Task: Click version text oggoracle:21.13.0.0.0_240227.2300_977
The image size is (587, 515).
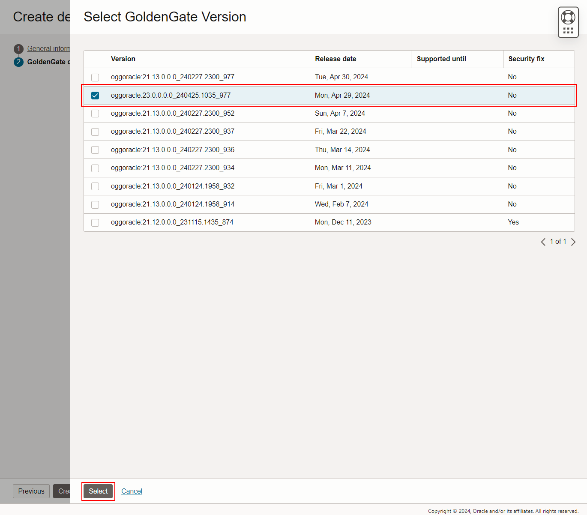Action: 173,77
